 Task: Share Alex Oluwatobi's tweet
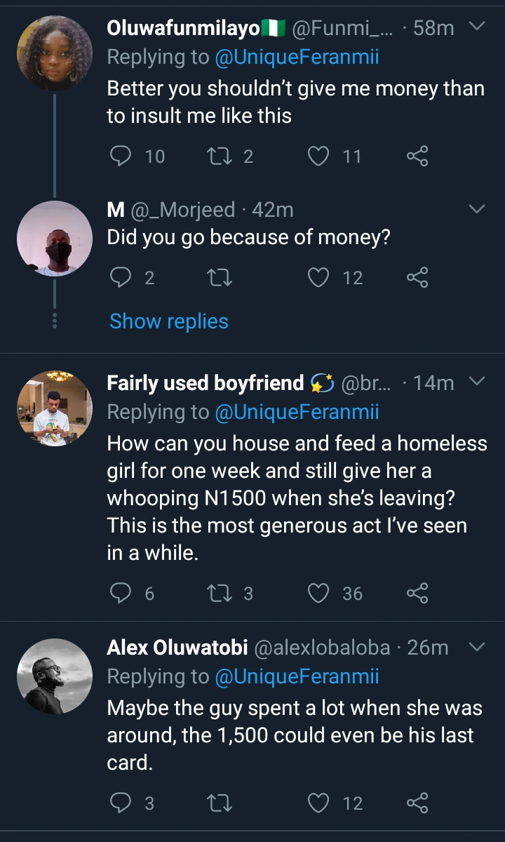pyautogui.click(x=417, y=803)
